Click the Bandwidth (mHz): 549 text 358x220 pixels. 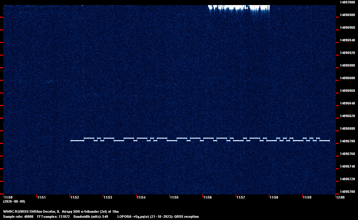[x=91, y=217]
